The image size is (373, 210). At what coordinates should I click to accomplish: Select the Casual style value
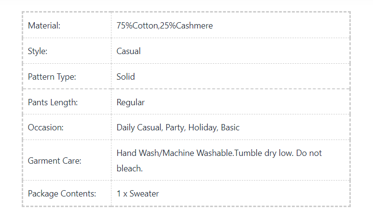point(128,51)
